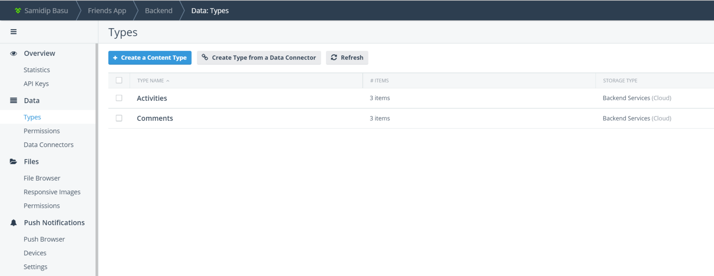Open Push Browser in sidebar
This screenshot has width=714, height=276.
[x=44, y=239]
